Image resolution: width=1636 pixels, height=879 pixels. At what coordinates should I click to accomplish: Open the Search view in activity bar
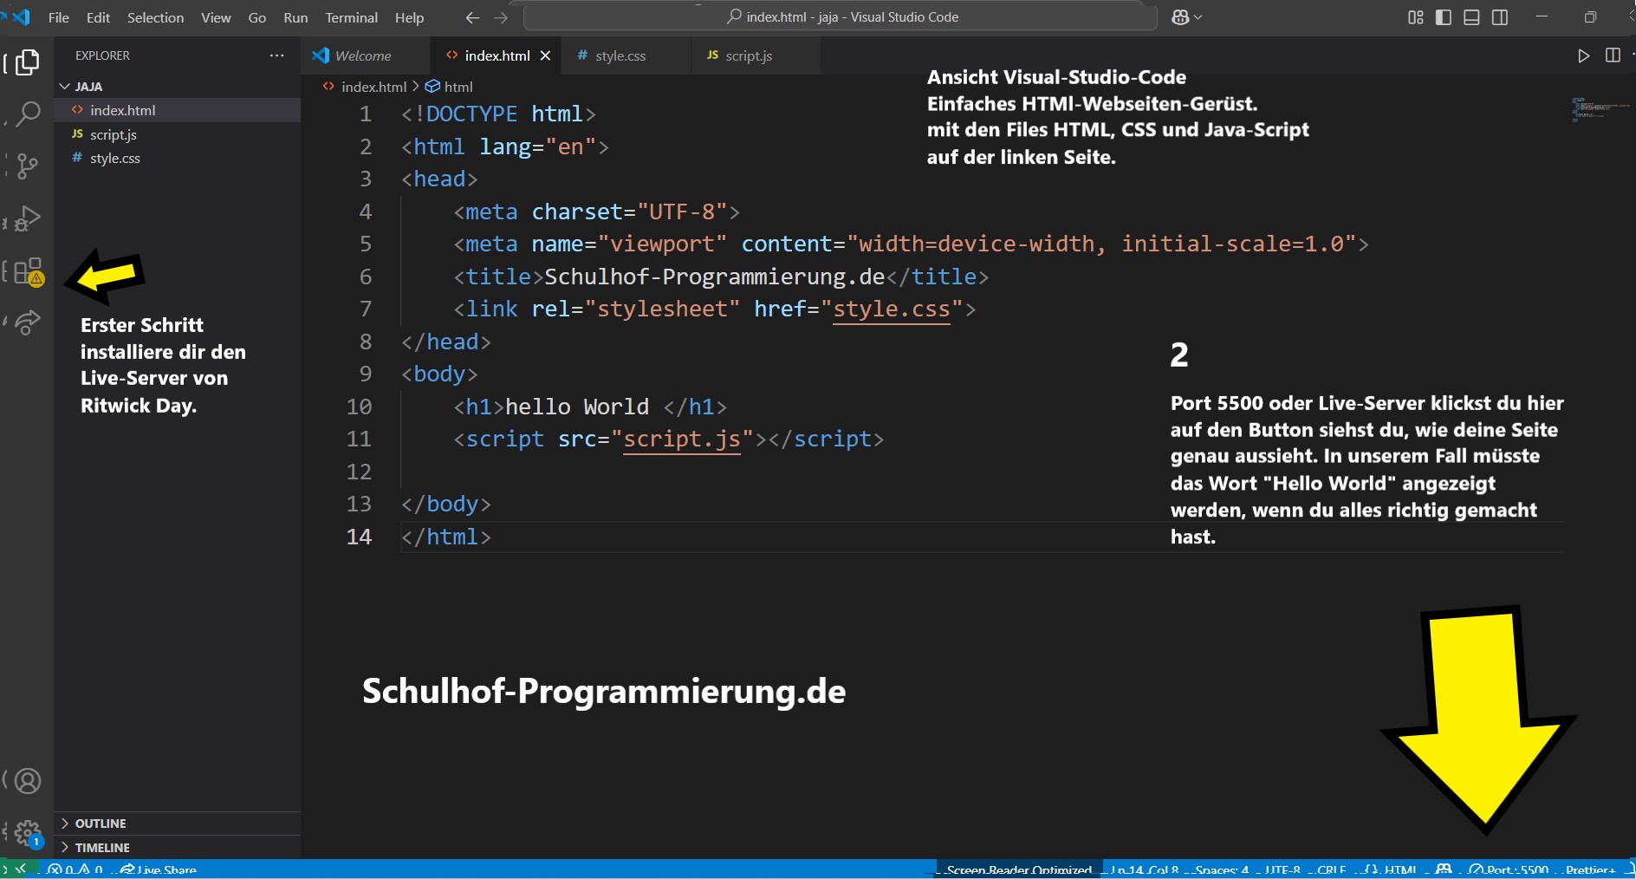[27, 114]
